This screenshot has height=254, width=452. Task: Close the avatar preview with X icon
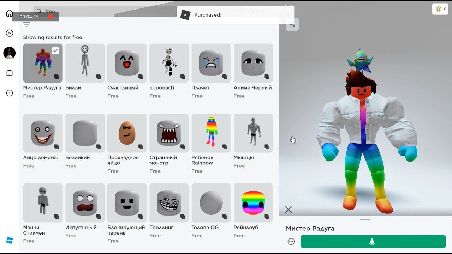pos(289,210)
